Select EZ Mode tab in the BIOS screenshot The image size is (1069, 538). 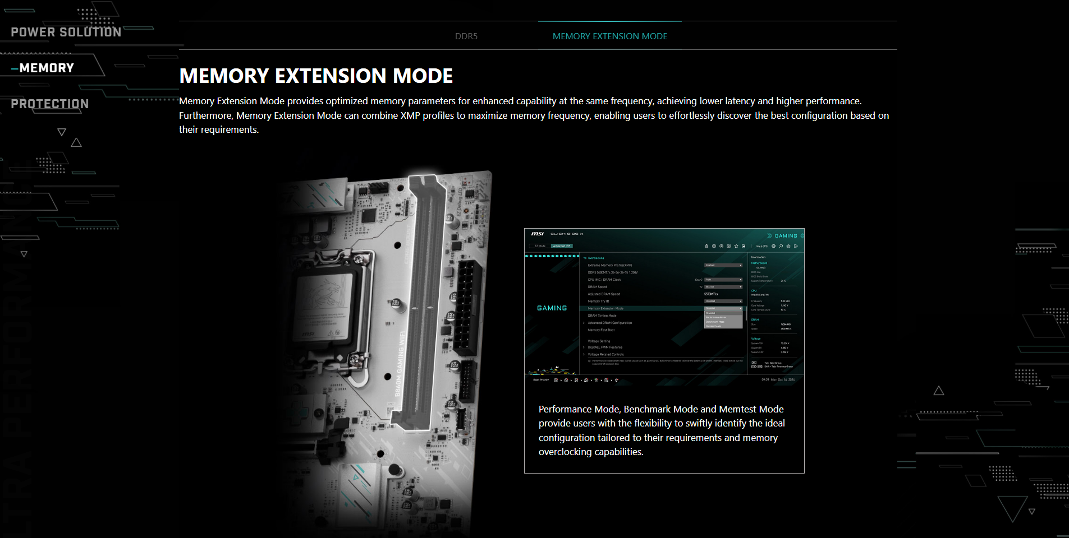(540, 246)
